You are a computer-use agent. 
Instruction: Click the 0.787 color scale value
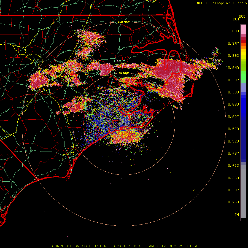[233, 80]
